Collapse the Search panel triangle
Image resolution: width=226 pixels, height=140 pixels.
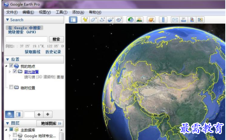7,20
